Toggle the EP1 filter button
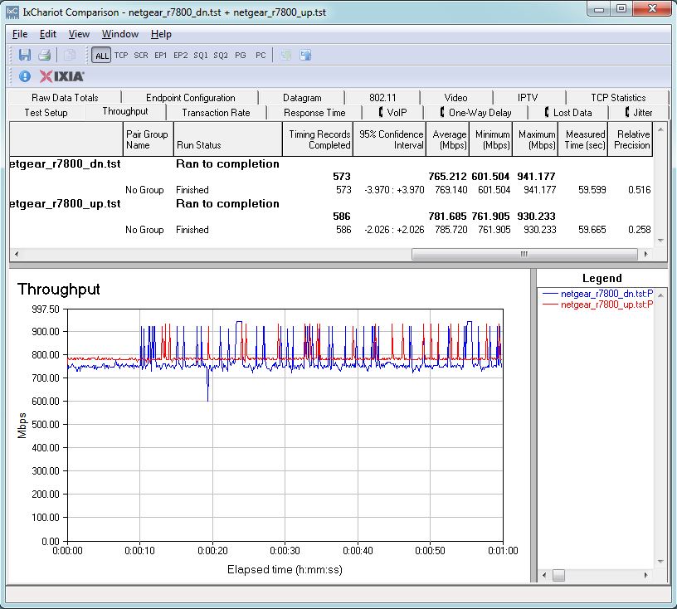This screenshot has height=609, width=677. click(x=161, y=56)
